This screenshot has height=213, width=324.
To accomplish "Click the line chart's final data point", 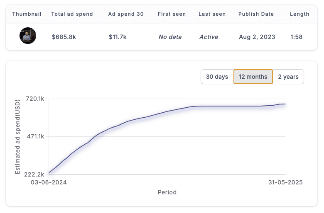I will (x=285, y=104).
